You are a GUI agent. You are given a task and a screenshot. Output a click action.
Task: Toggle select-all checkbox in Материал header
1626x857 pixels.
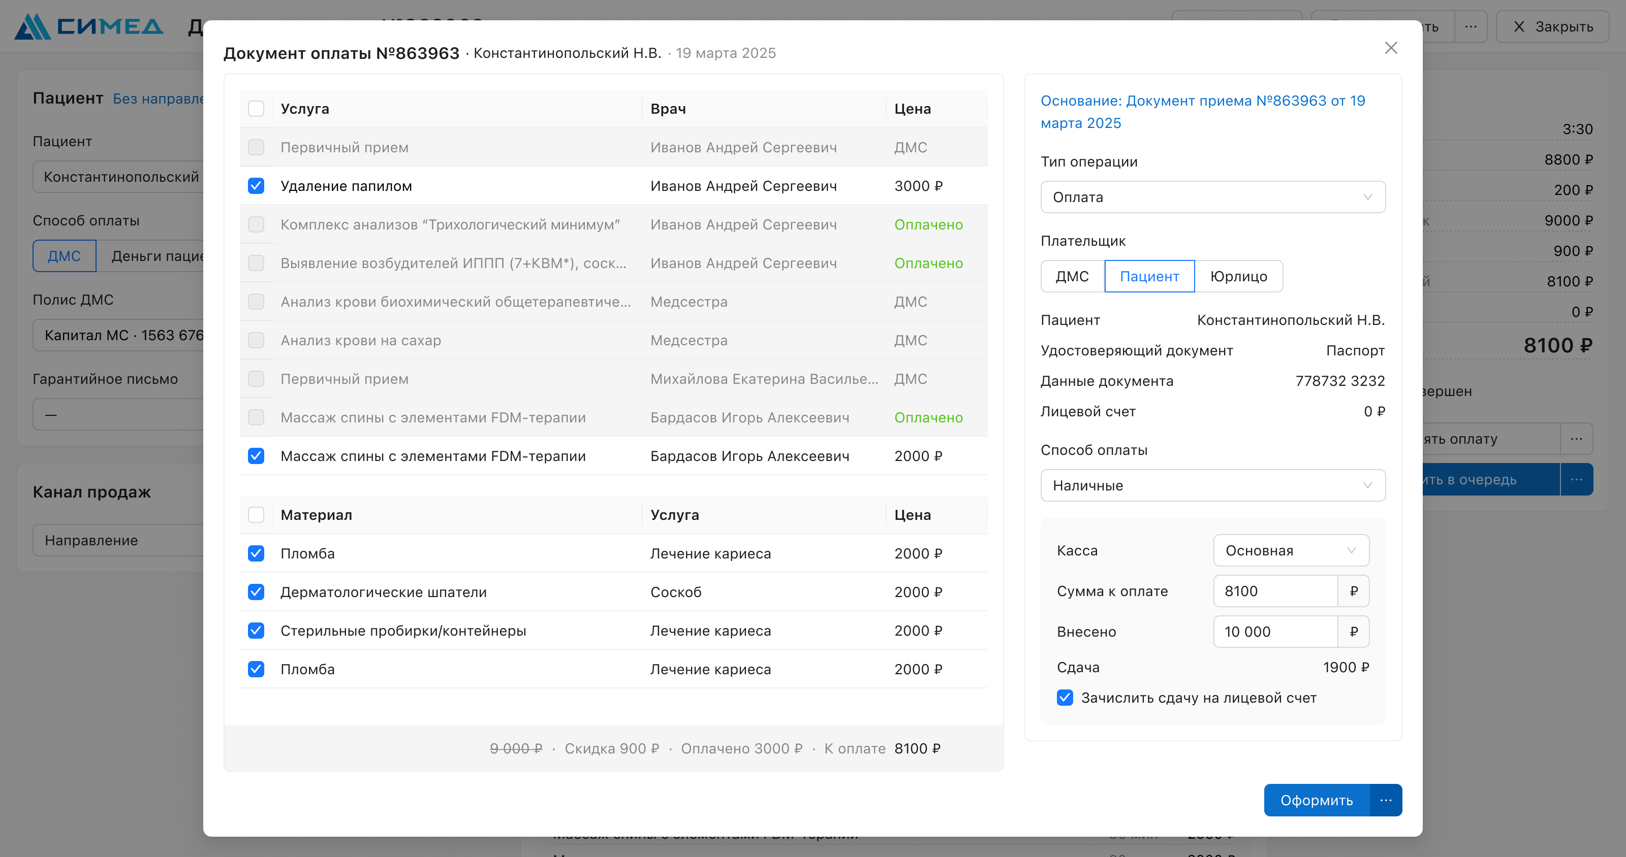click(x=256, y=515)
